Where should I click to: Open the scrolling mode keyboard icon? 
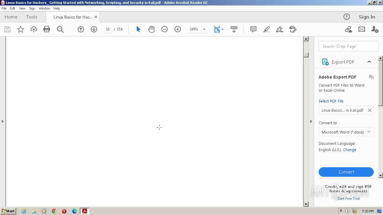234,29
